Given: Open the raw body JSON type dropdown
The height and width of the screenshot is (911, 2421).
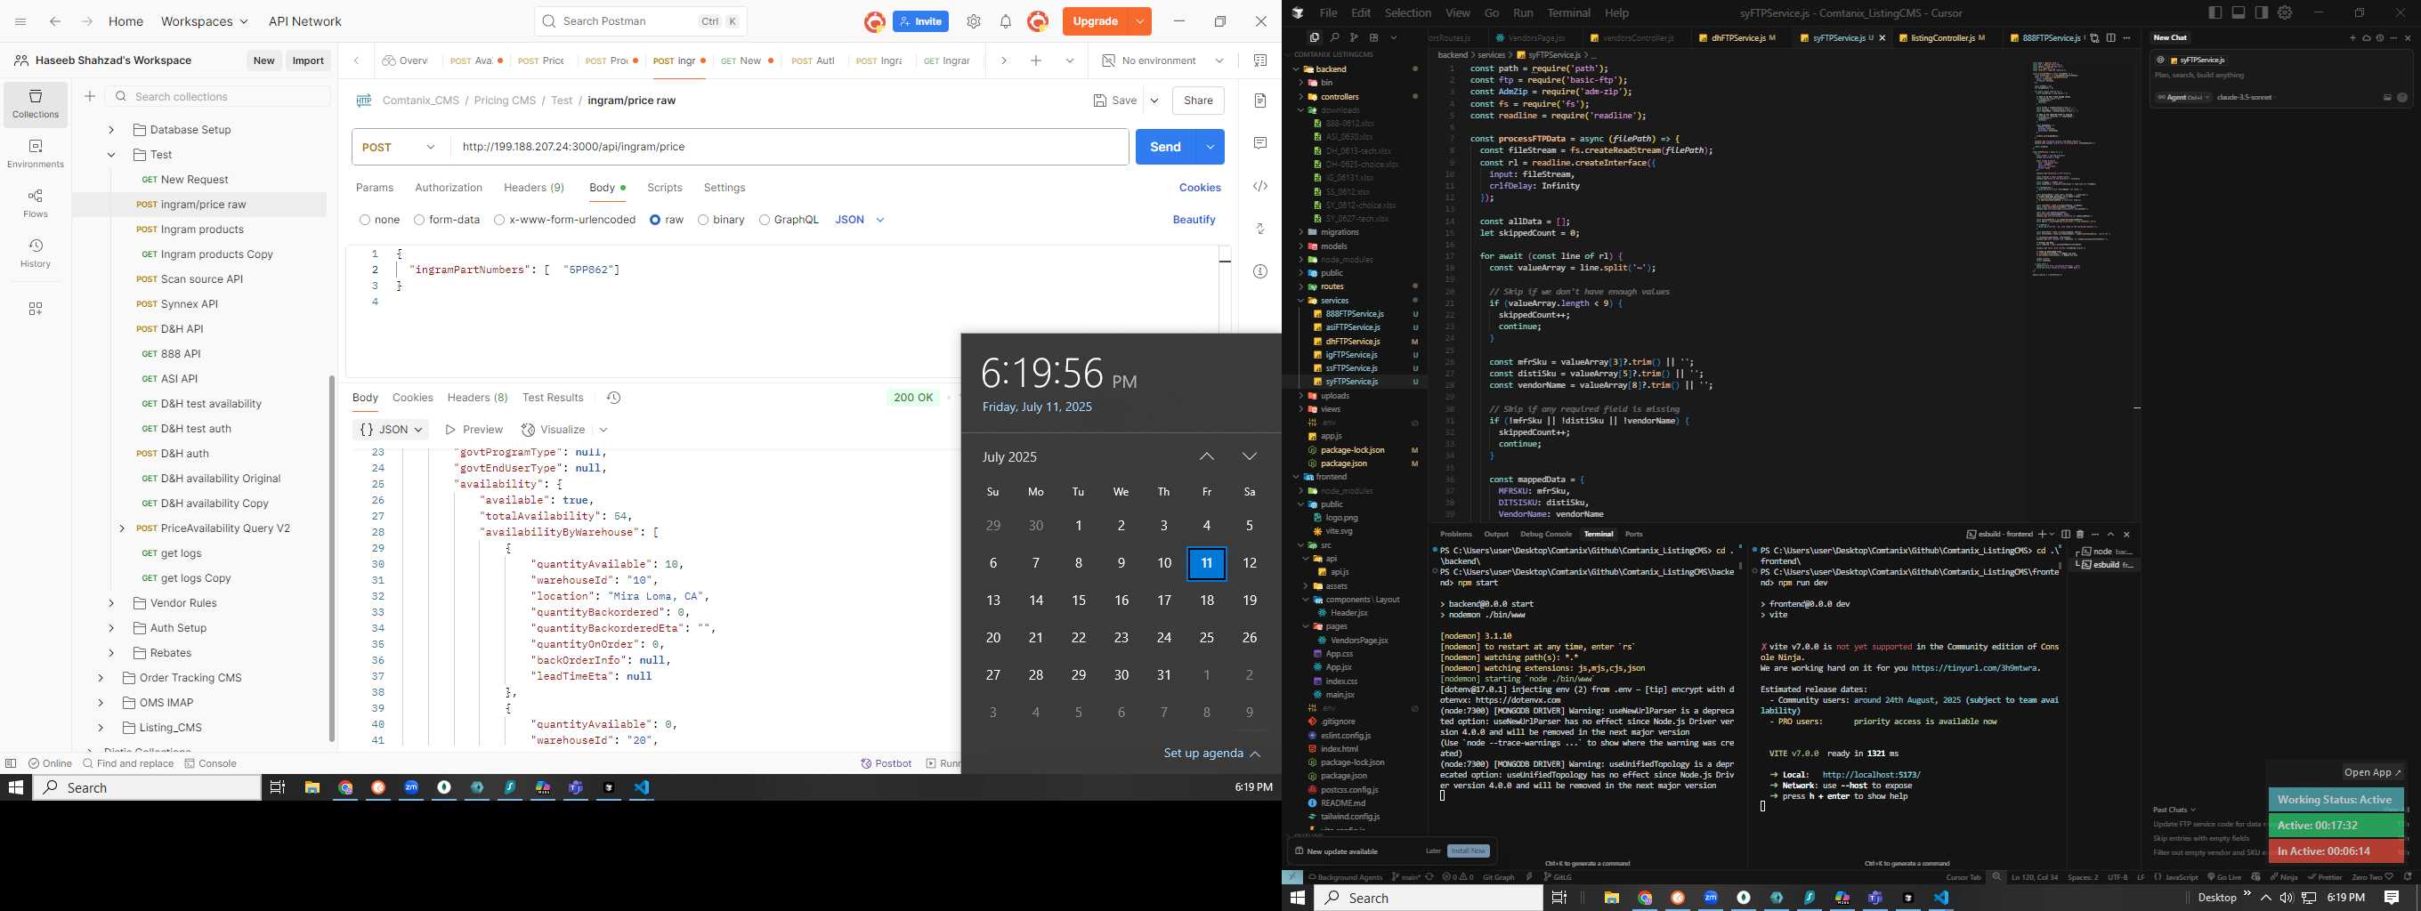Looking at the screenshot, I should click(860, 220).
